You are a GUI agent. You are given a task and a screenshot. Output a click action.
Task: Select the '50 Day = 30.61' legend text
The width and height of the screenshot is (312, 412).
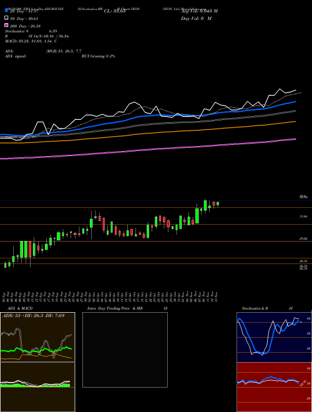pos(24,18)
